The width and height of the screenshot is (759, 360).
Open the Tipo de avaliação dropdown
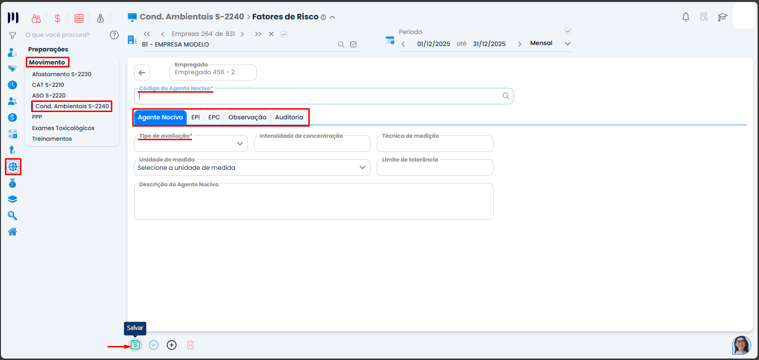(x=191, y=144)
